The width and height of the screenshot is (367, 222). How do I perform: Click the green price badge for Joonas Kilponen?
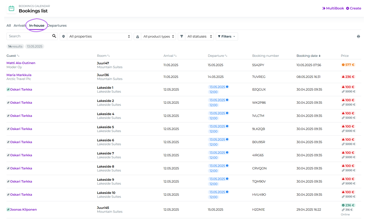point(348,205)
